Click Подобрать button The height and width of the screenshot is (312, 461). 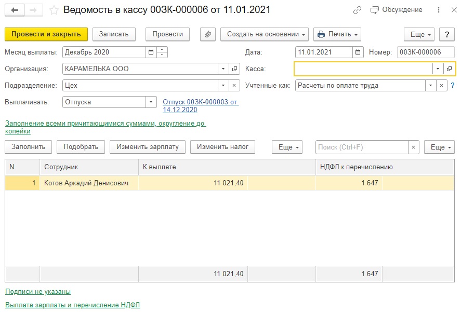(81, 147)
